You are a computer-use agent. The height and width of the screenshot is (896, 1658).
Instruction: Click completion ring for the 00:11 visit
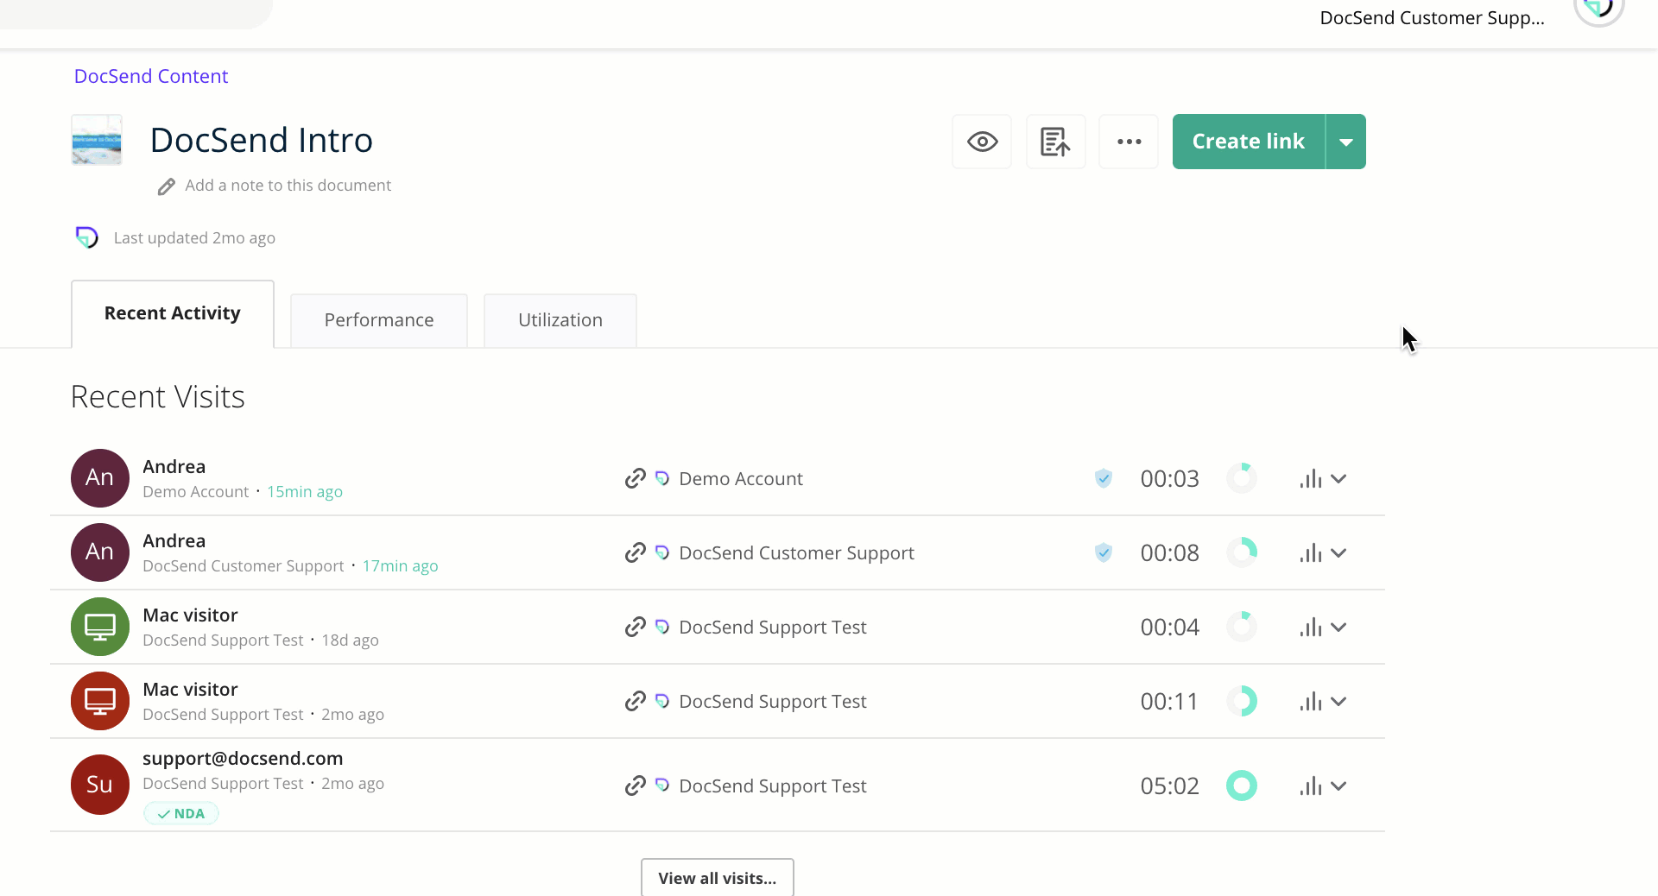click(1242, 701)
